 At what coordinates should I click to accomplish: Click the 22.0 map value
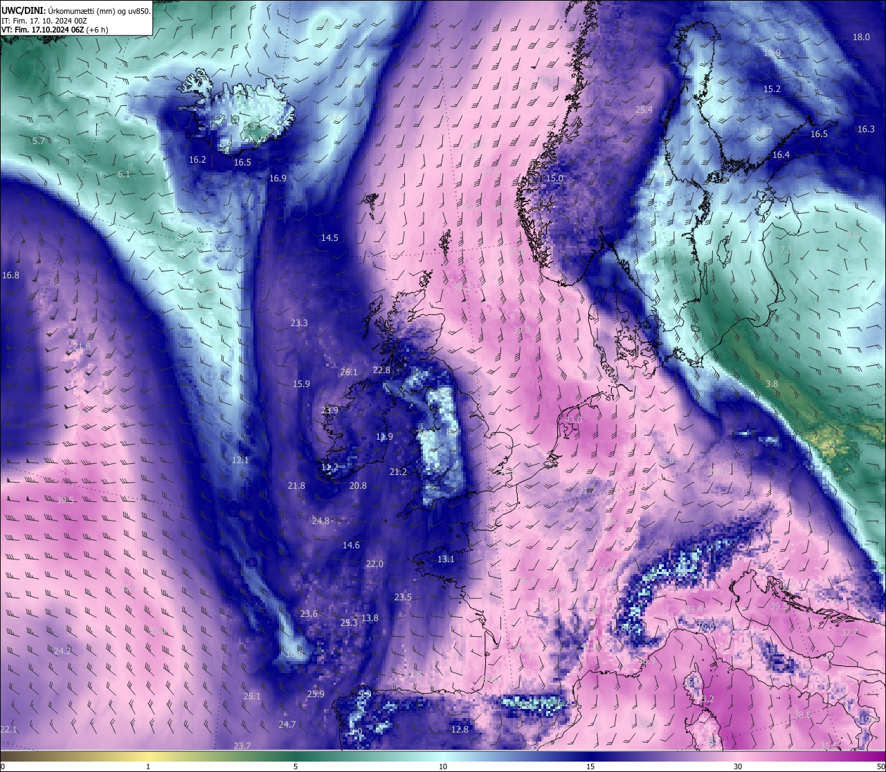click(374, 564)
